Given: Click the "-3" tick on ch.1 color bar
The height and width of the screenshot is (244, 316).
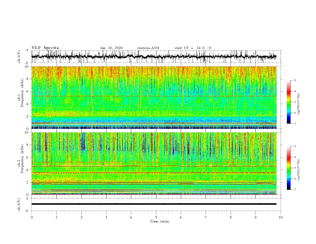Looking at the screenshot, I should tap(294, 80).
